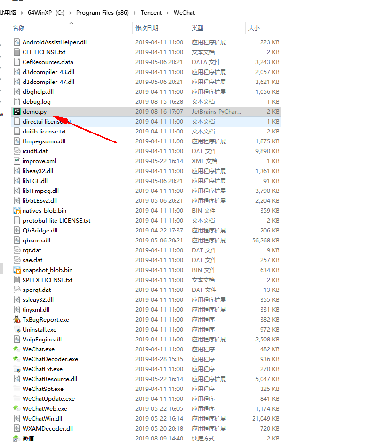Click the WXAMDecoder.dll file icon

(17, 428)
